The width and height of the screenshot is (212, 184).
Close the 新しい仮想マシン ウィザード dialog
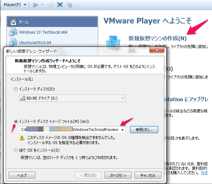tap(157, 50)
